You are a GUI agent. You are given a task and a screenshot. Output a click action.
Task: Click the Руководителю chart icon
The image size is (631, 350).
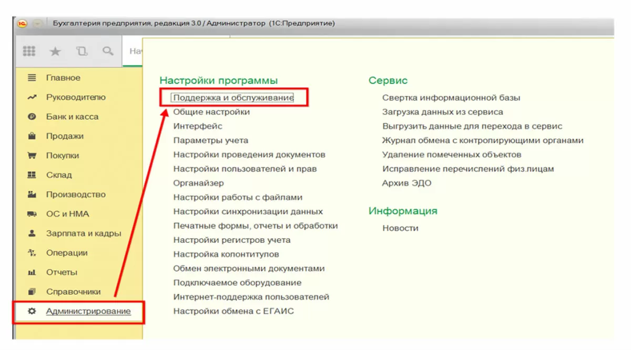point(32,97)
